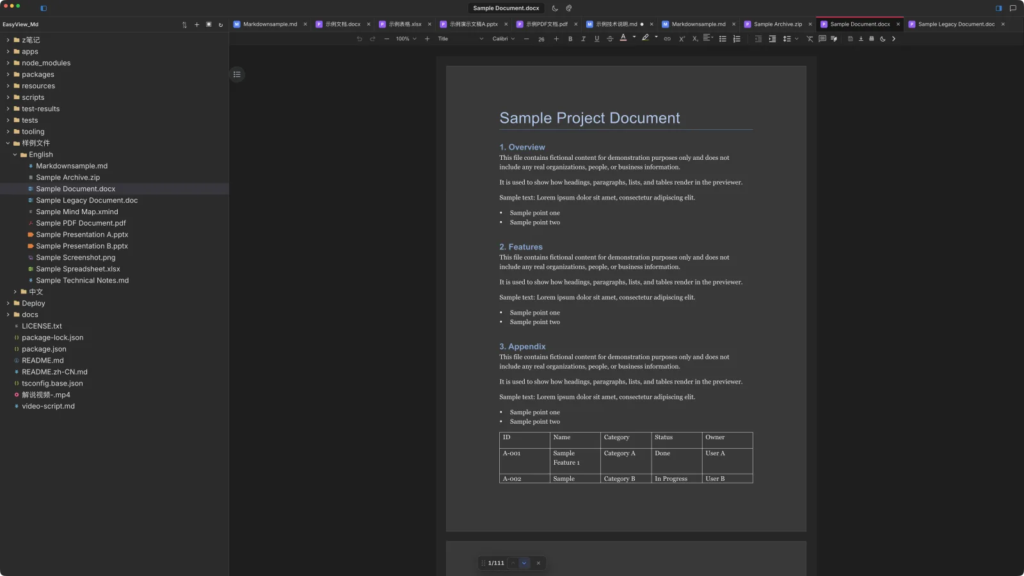The width and height of the screenshot is (1024, 576).
Task: Open highlight color dropdown arrow
Action: pyautogui.click(x=656, y=37)
